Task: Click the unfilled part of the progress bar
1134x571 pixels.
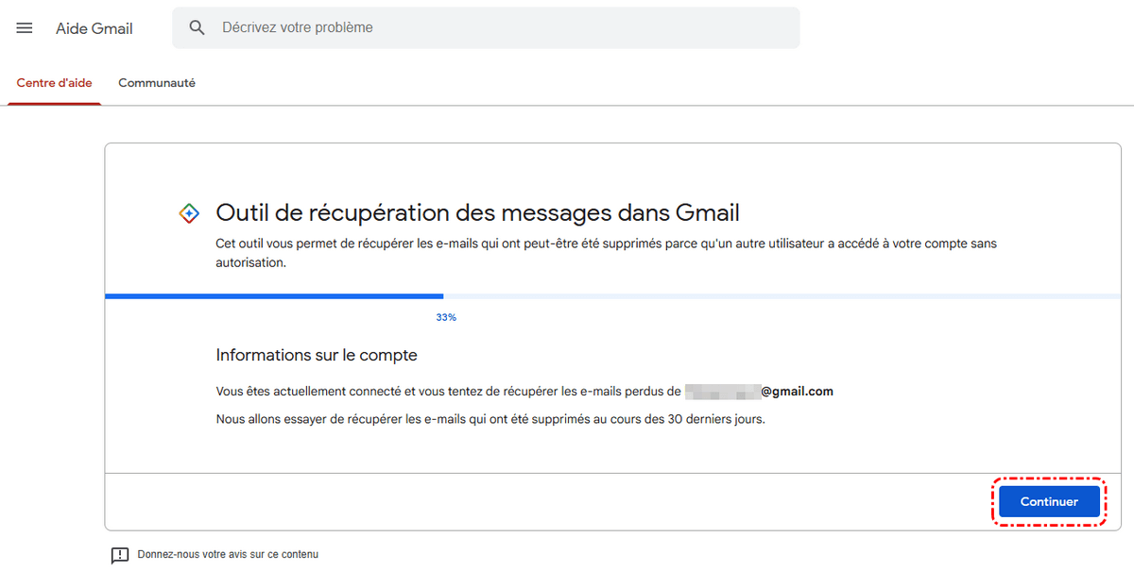Action: coord(775,296)
